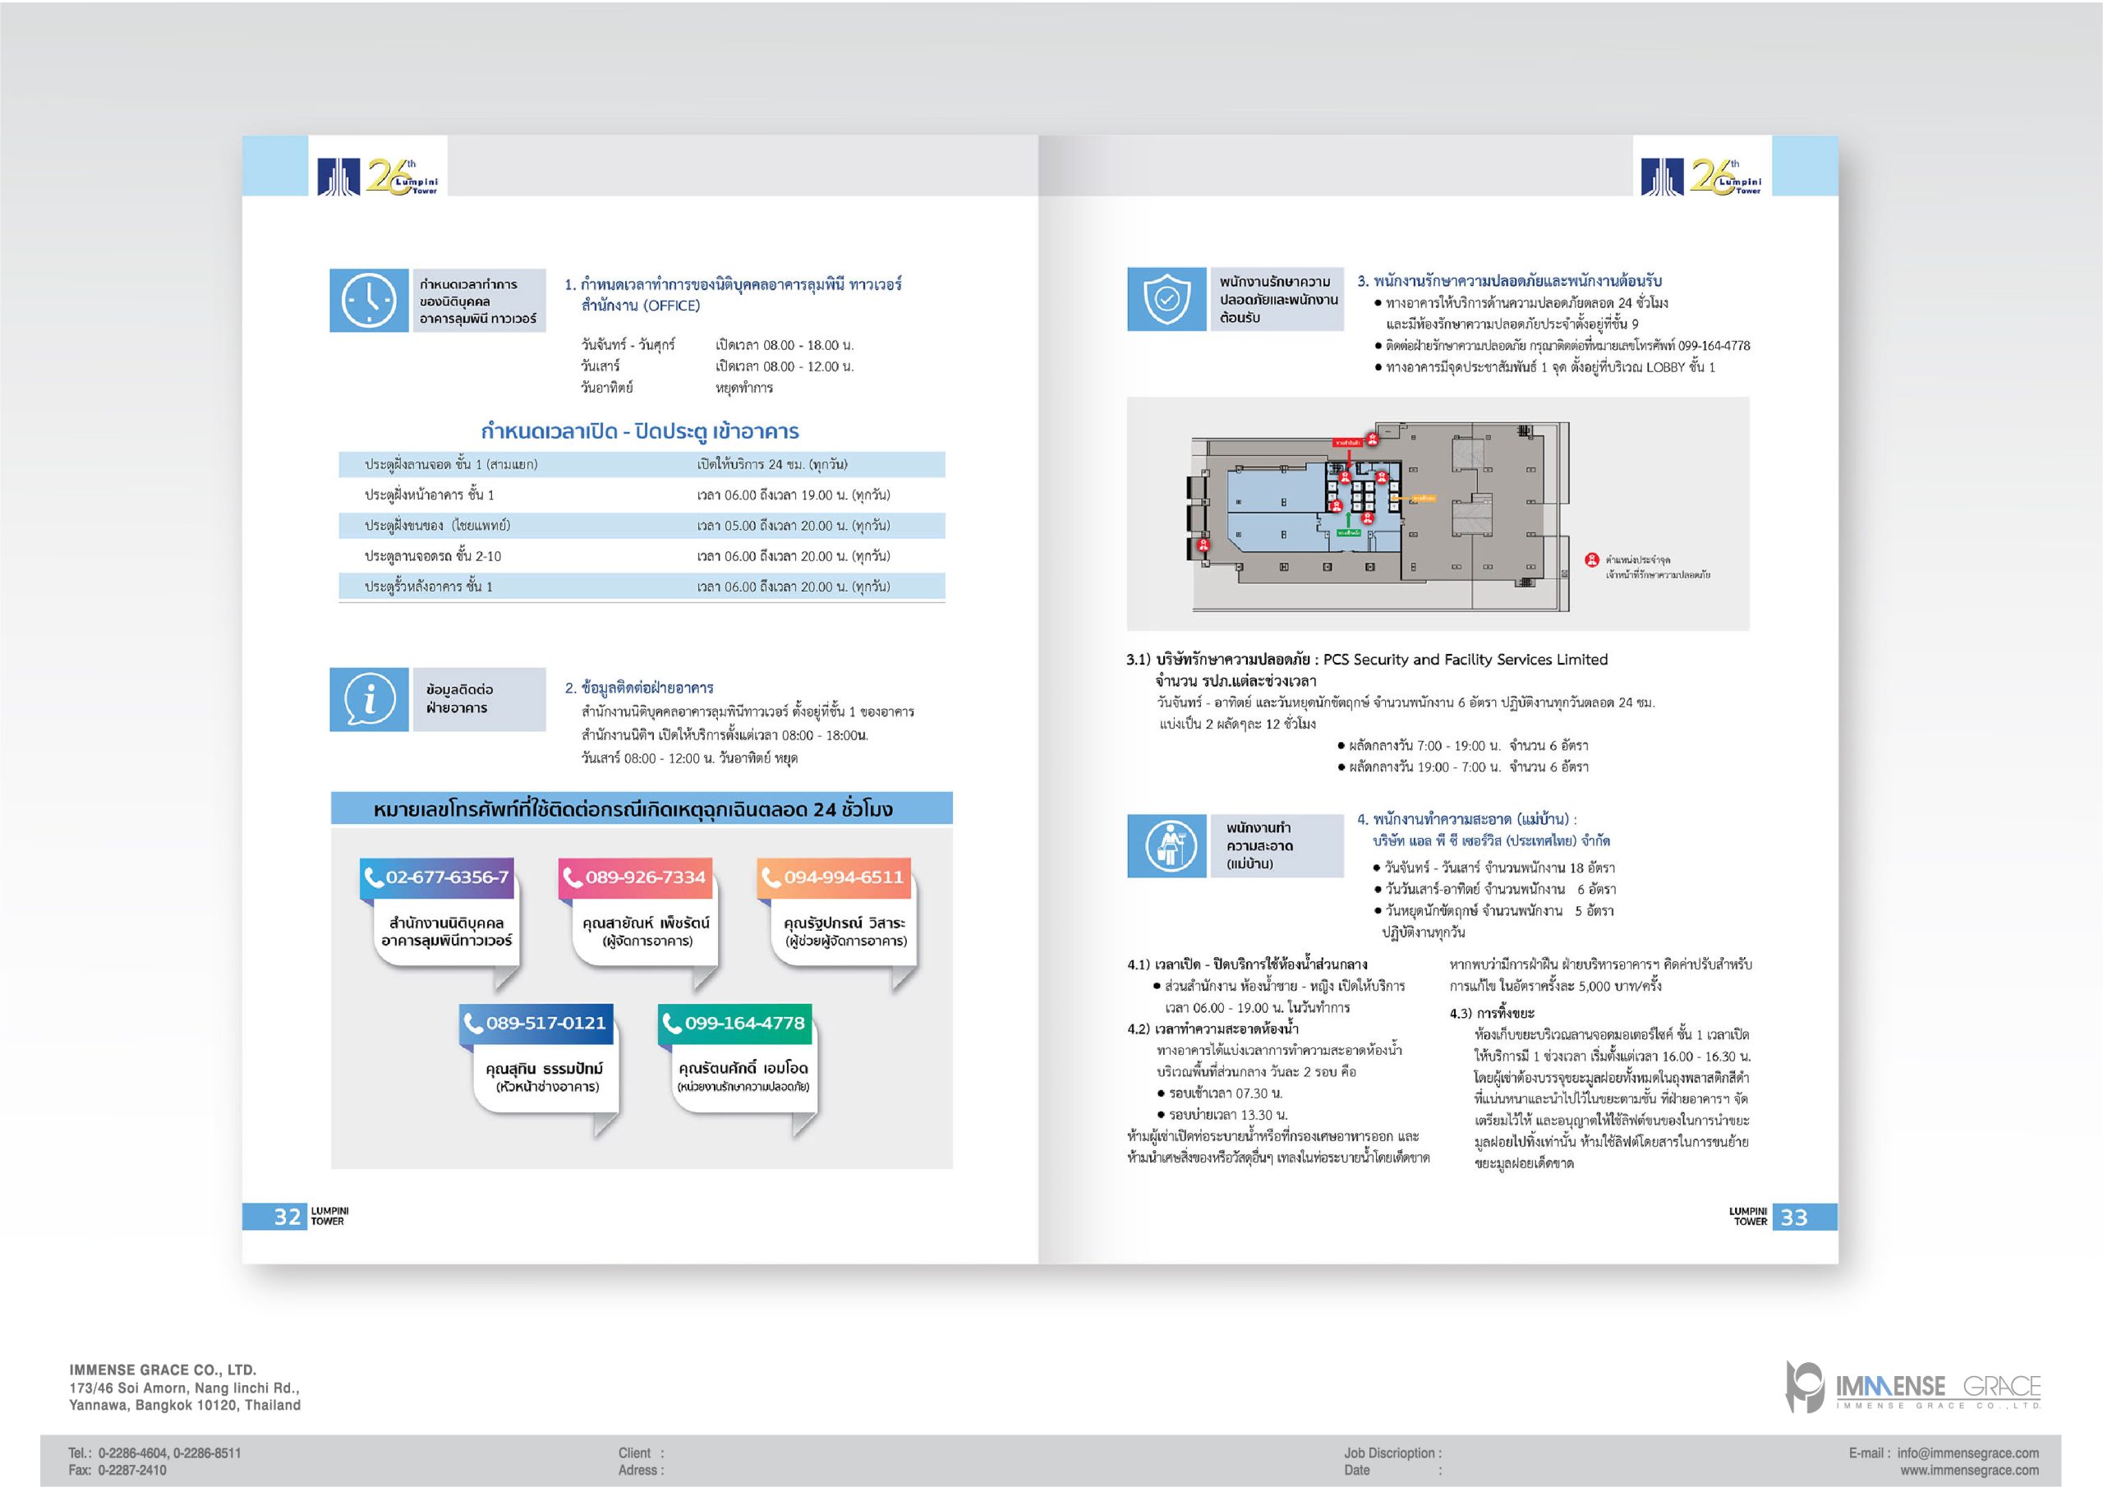Viewport: 2103px width, 1487px height.
Task: Click the red guard-position legend icon beside the floor plan
Action: click(x=1591, y=559)
